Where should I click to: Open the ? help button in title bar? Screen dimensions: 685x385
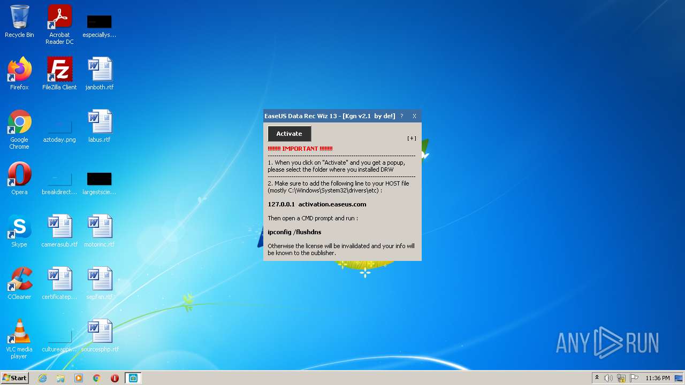(x=402, y=116)
